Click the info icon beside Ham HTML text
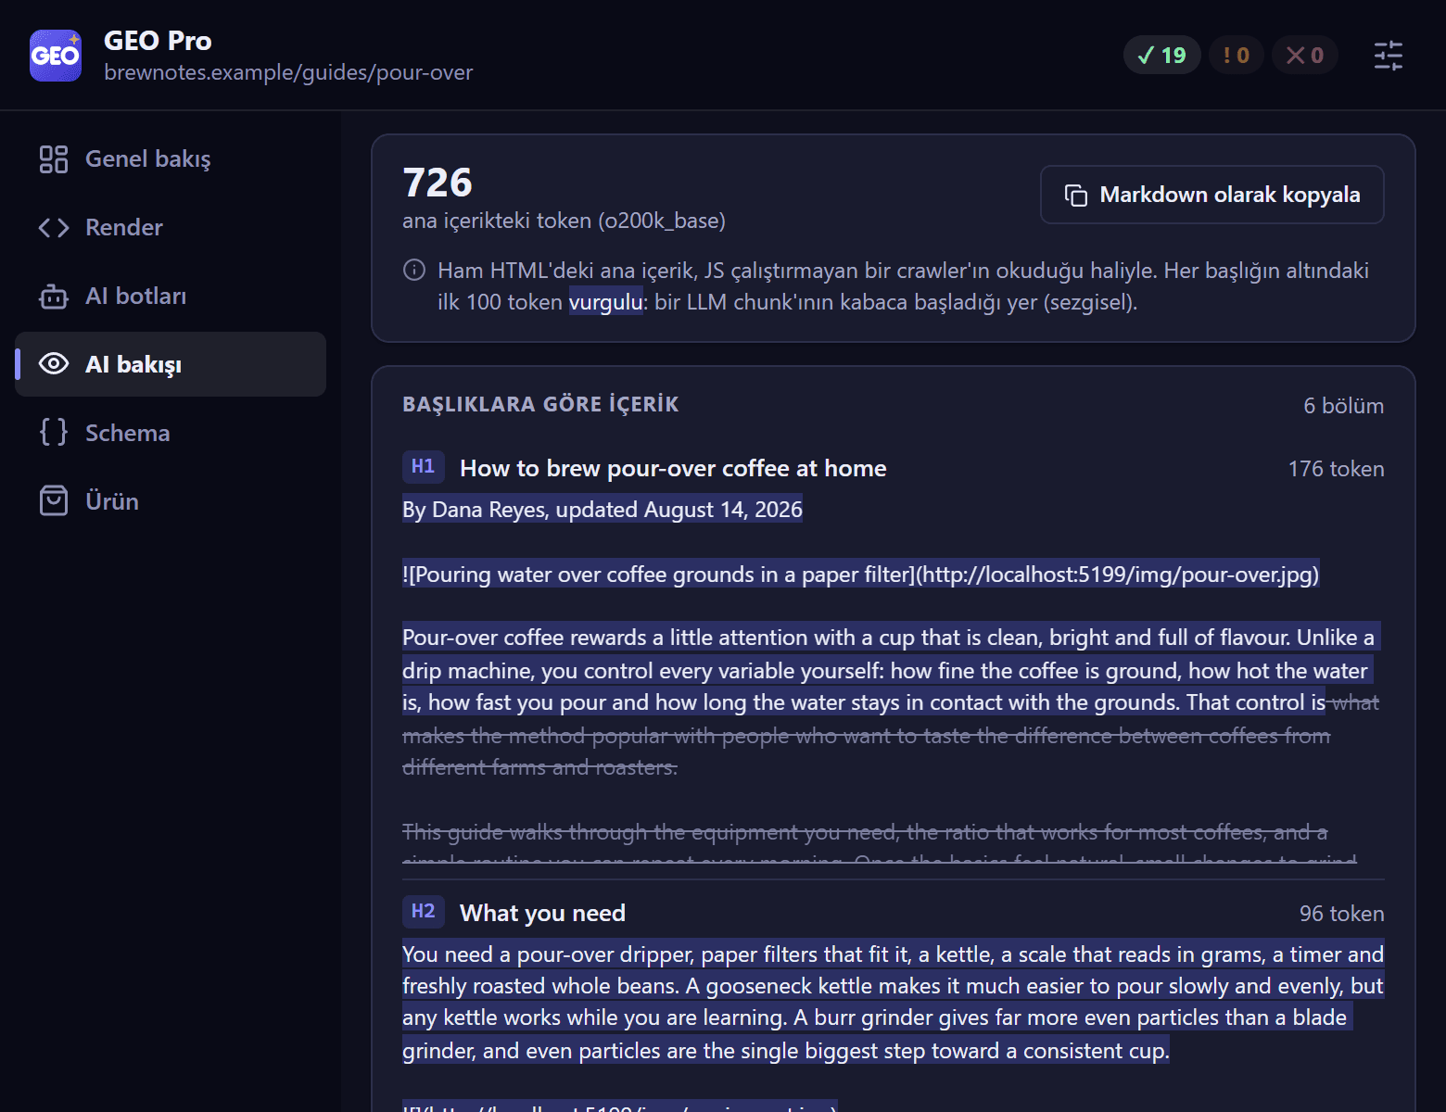 coord(414,270)
